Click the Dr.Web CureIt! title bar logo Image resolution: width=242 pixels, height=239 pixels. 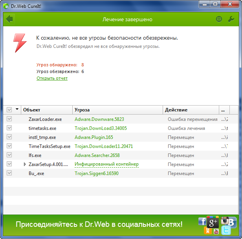click(x=6, y=6)
